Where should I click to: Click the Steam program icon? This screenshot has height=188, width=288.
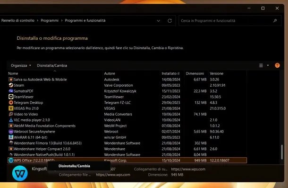click(x=11, y=85)
